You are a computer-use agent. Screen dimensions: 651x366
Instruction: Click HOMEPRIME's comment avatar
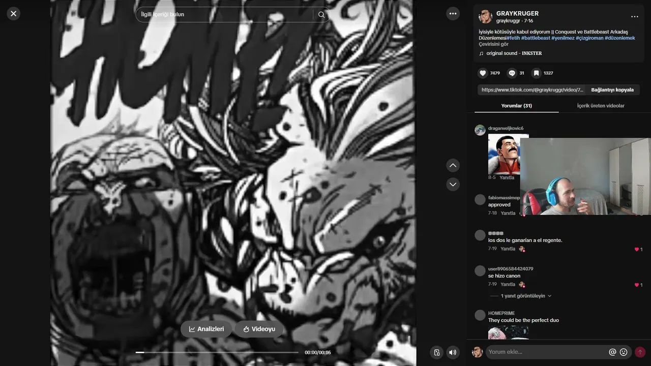(480, 315)
